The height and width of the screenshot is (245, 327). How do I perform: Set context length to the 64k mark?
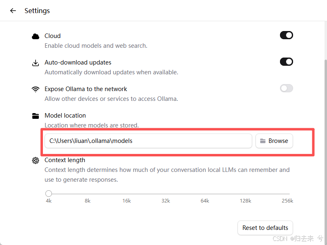point(205,194)
